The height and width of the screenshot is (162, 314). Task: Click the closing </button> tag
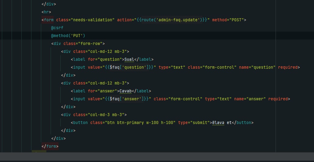point(242,123)
